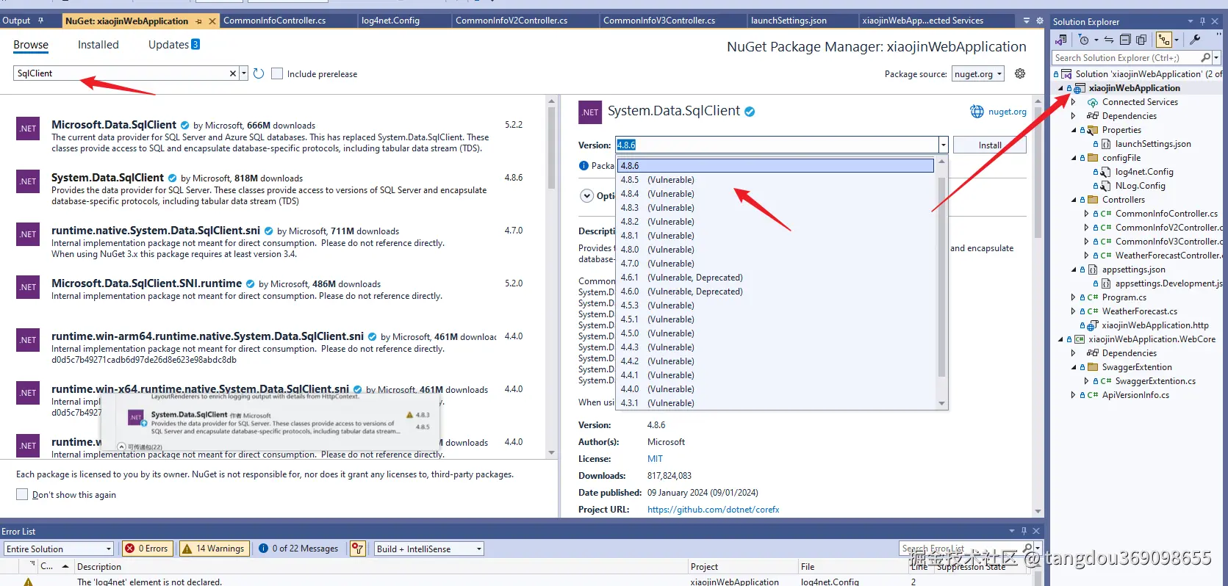Close the NuGet xiaojinWebApplication tab
This screenshot has width=1228, height=586.
click(x=212, y=21)
